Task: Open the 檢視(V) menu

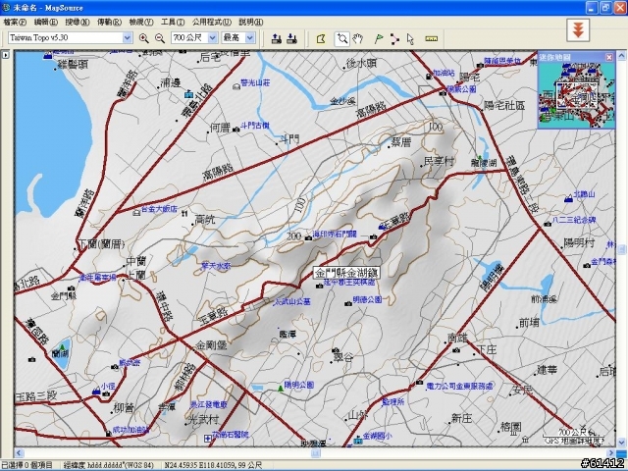Action: point(141,22)
